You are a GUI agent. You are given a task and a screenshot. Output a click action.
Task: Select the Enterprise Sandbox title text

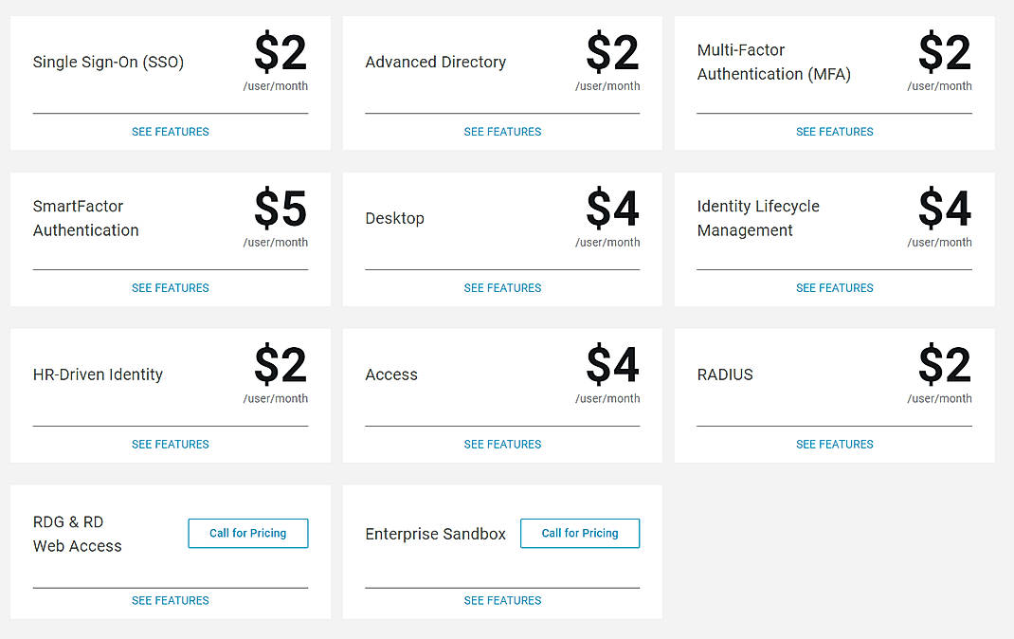point(435,535)
